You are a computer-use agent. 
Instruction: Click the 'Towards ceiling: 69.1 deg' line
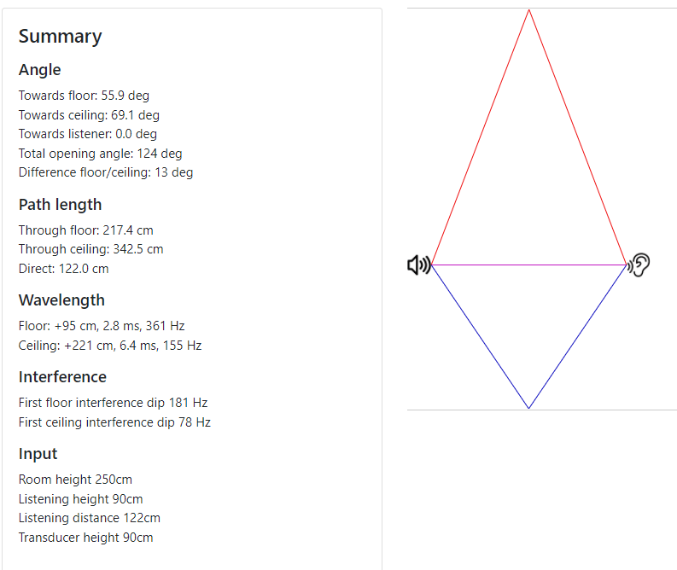tap(89, 115)
